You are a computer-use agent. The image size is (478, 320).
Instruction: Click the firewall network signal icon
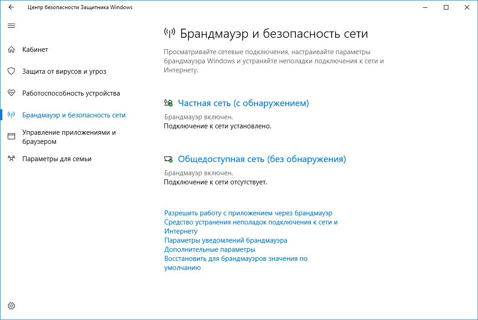[x=11, y=115]
